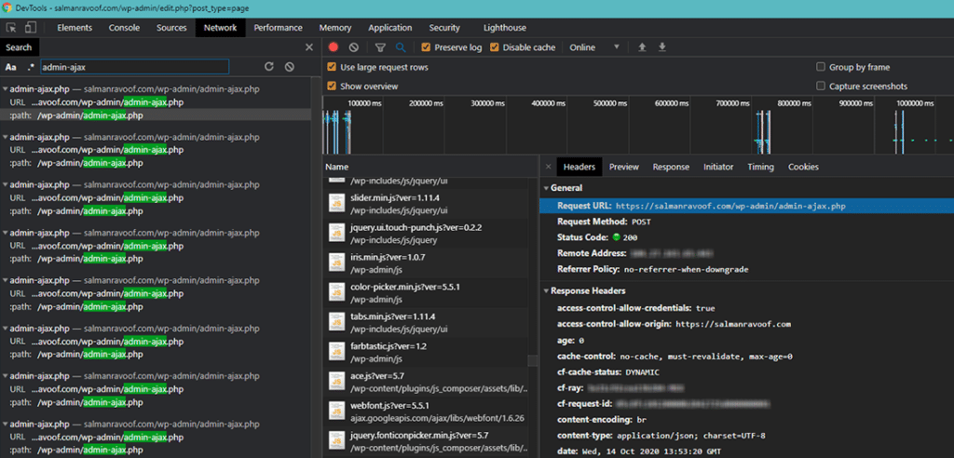
Task: Open the Timing tab in request details
Action: [x=760, y=167]
